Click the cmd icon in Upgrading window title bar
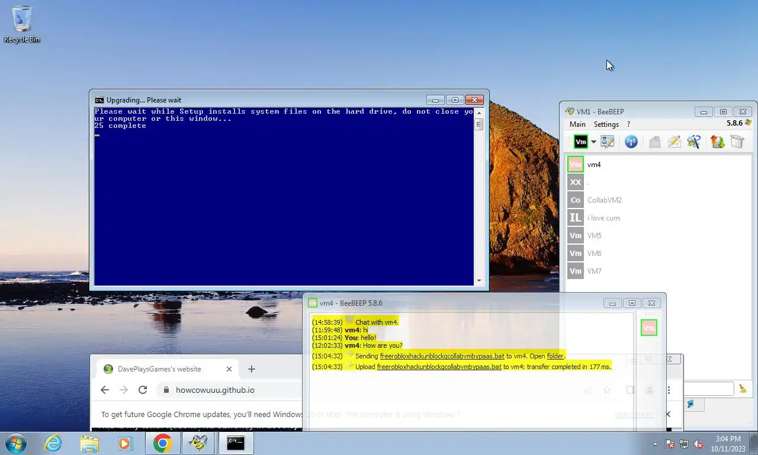Image resolution: width=758 pixels, height=455 pixels. click(x=99, y=100)
